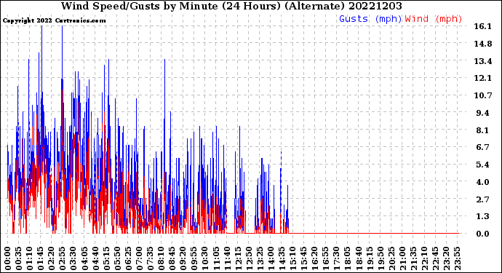This screenshot has height=273, width=502.
Task: Click the 19:15 time label
Action: (370, 258)
